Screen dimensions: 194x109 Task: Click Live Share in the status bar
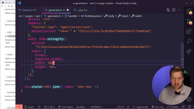(x=65, y=107)
